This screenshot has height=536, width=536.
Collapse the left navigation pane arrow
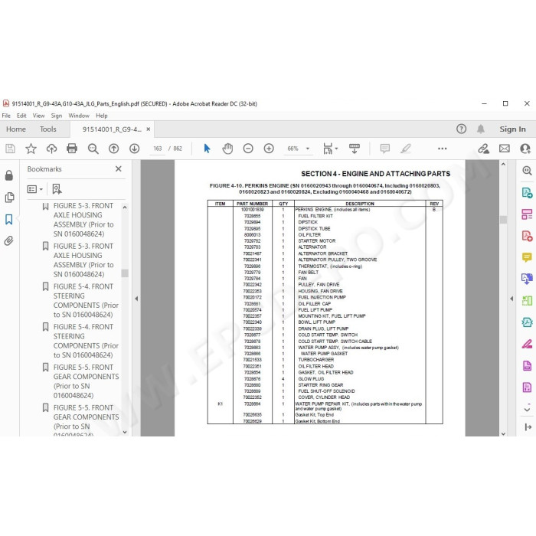[x=136, y=299]
